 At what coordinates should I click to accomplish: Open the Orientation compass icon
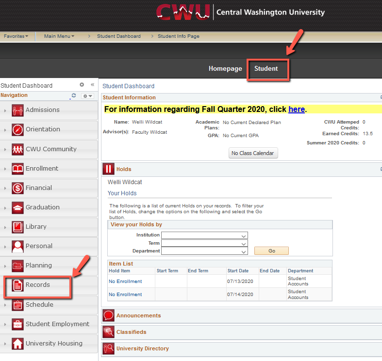(18, 129)
